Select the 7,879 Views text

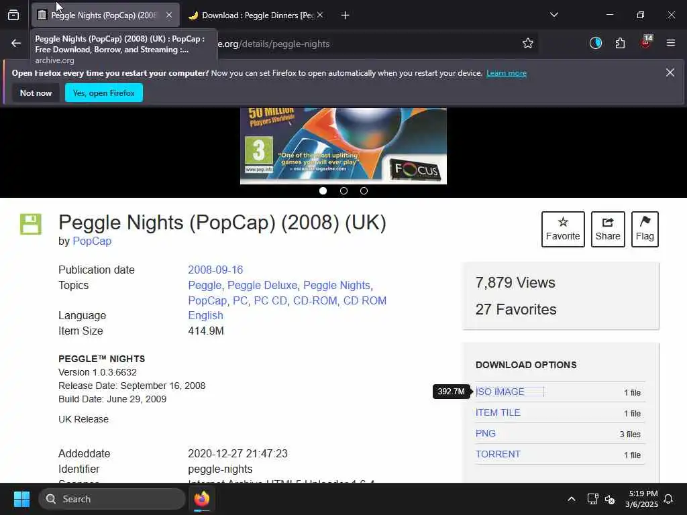click(x=515, y=283)
